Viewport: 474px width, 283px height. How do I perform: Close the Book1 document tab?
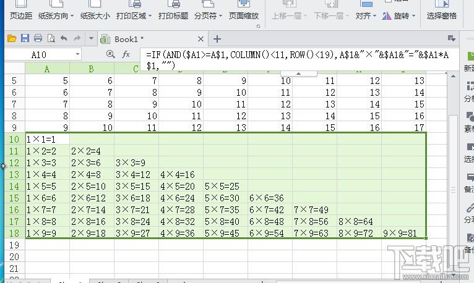(200, 39)
